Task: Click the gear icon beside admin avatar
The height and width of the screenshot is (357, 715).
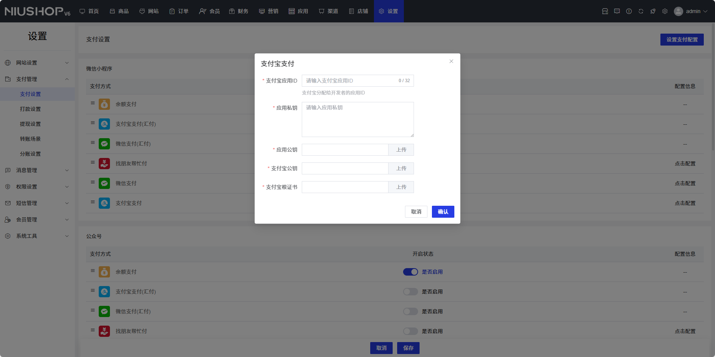Action: pyautogui.click(x=665, y=11)
